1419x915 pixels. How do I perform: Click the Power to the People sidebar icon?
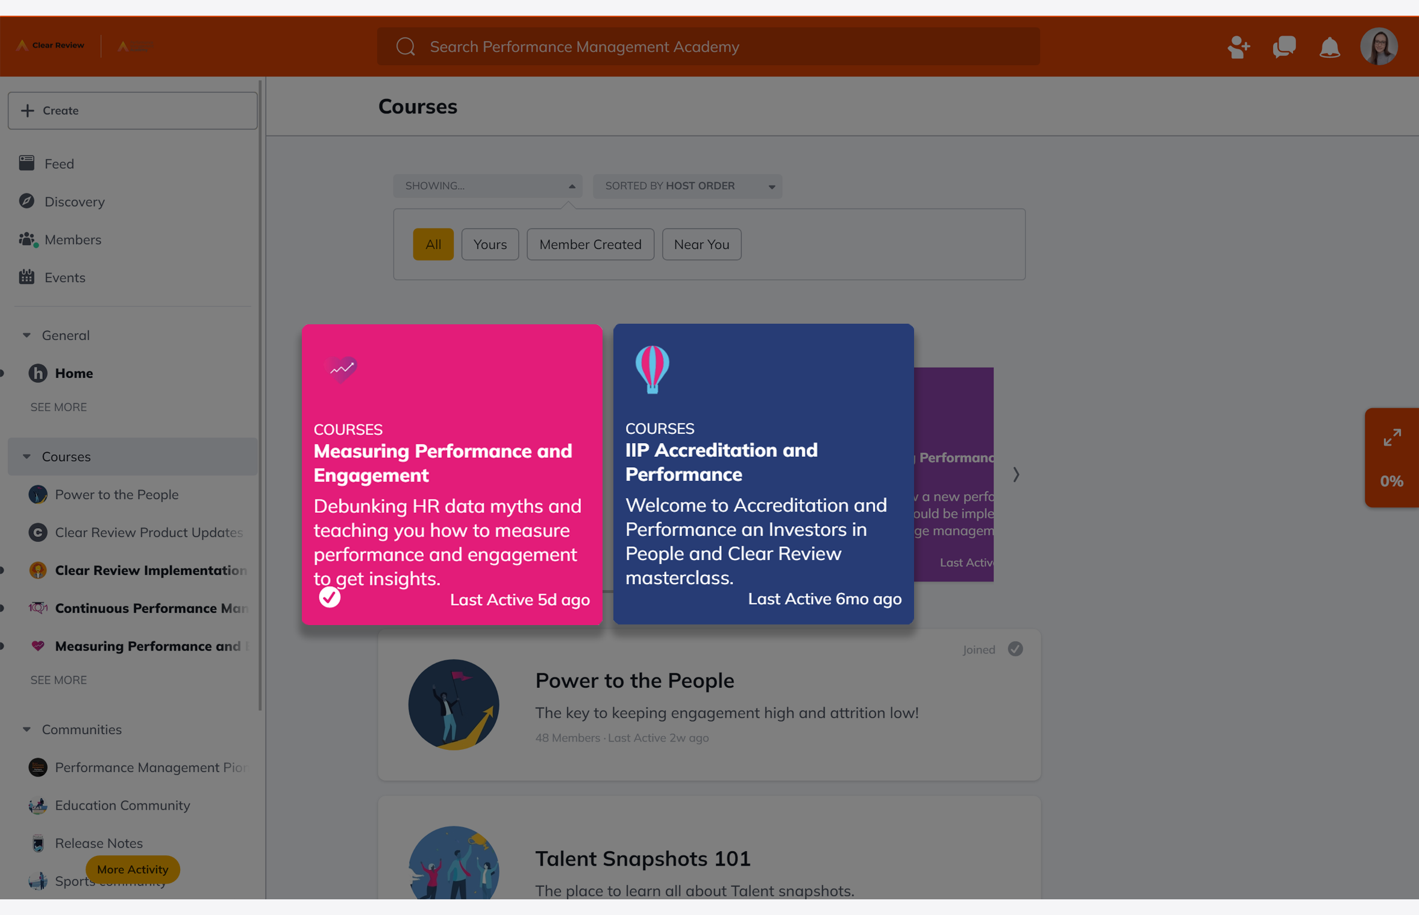(38, 494)
